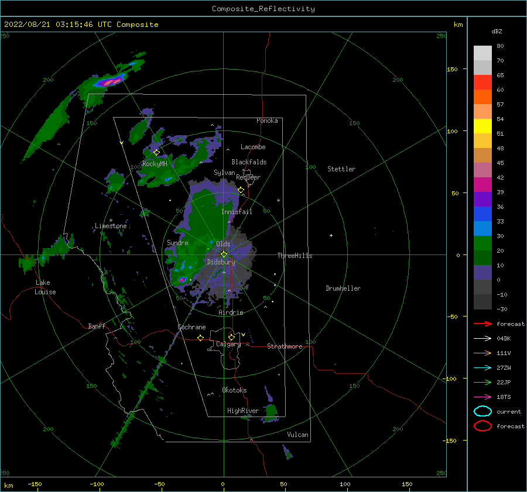
Task: Click the Blackfalds city label
Action: 249,162
